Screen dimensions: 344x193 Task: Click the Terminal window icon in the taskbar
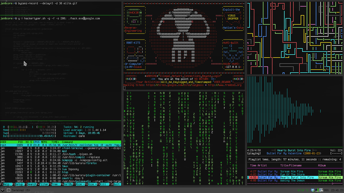tap(9, 190)
